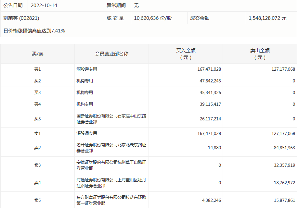This screenshot has height=208, width=299.
Task: Click the announcement date 2022-10-14
Action: [x=44, y=6]
